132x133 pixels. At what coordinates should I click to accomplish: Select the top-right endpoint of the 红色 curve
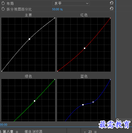coord(110,18)
